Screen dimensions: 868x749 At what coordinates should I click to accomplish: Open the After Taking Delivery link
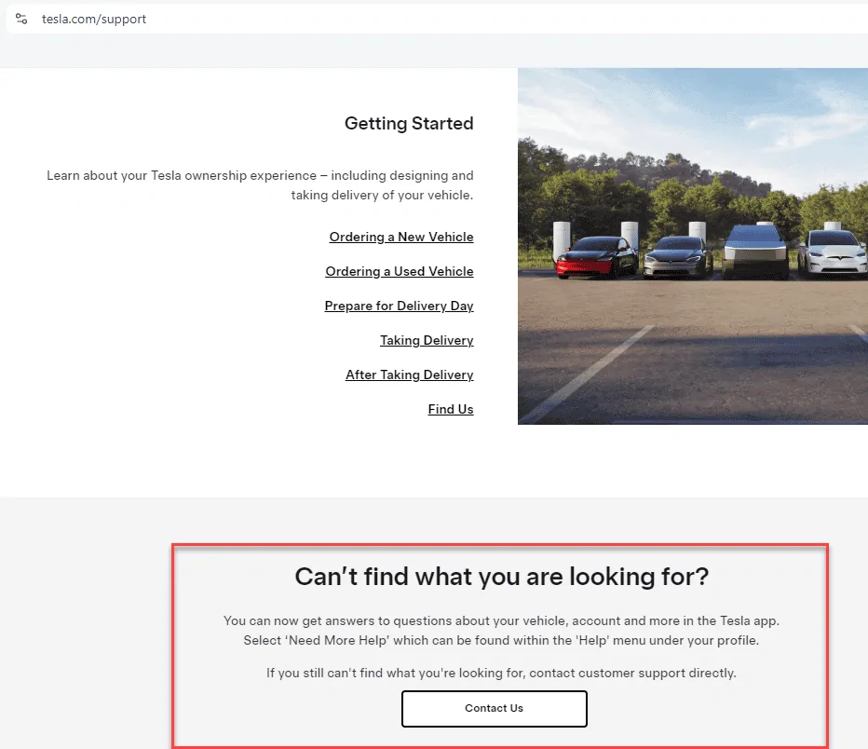pos(409,374)
